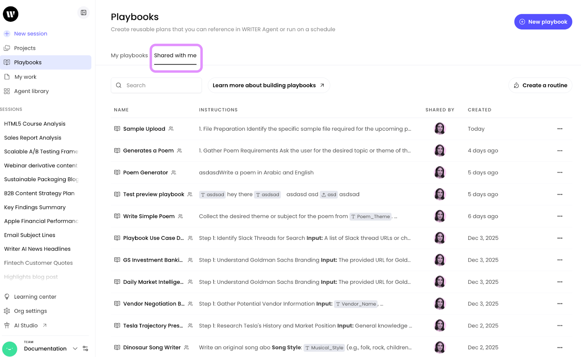
Task: Click the avatar in the Sample Upload row
Action: click(x=440, y=128)
